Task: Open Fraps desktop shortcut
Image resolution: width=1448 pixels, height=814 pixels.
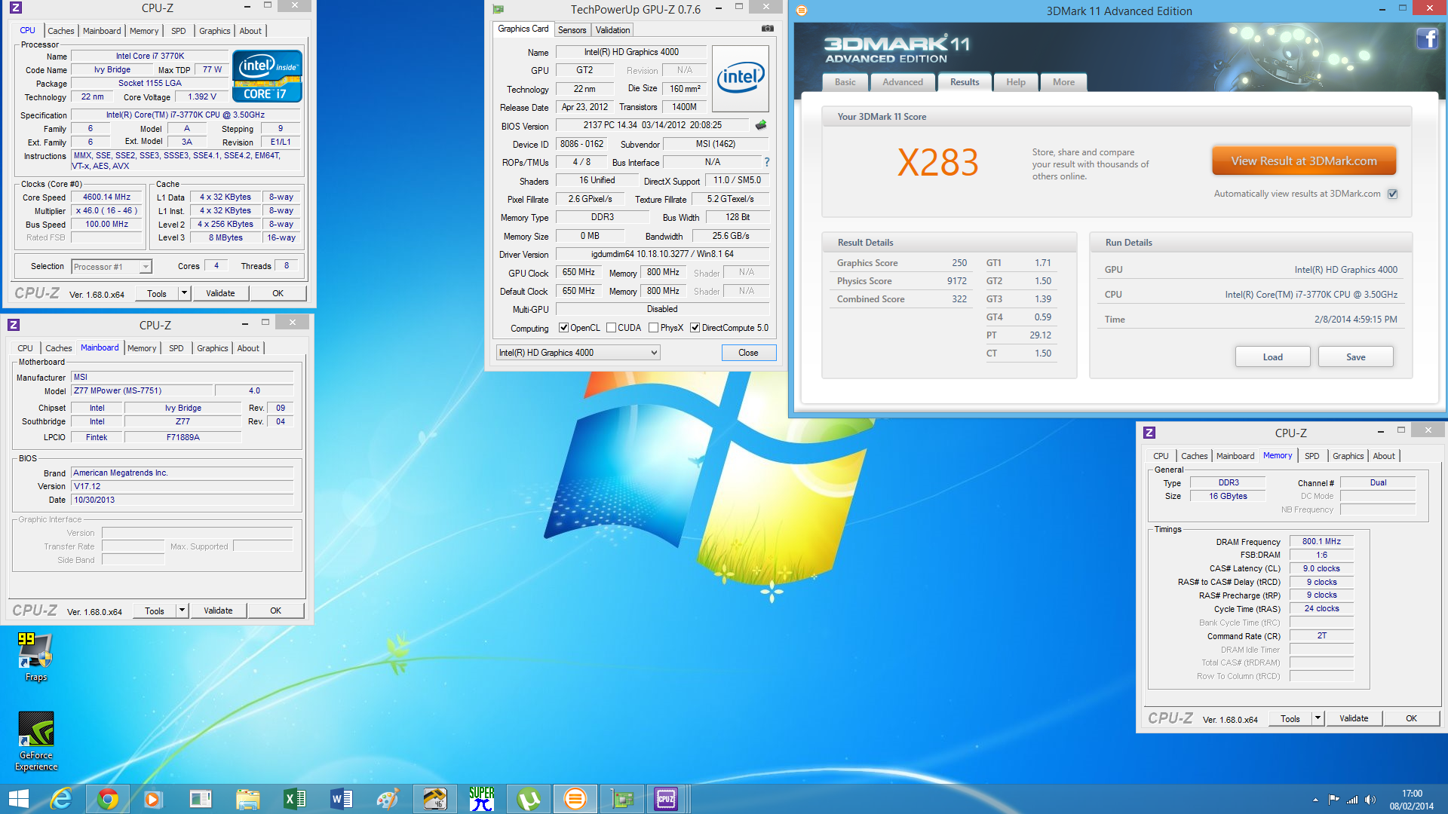Action: [x=35, y=657]
